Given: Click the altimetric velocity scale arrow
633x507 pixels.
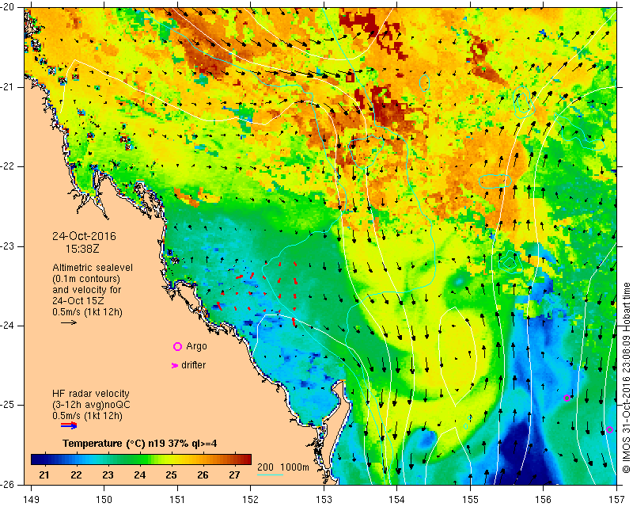Looking at the screenshot, I should [69, 322].
